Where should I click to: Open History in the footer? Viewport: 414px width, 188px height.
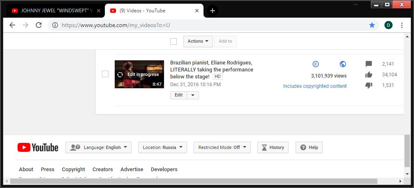pyautogui.click(x=273, y=147)
